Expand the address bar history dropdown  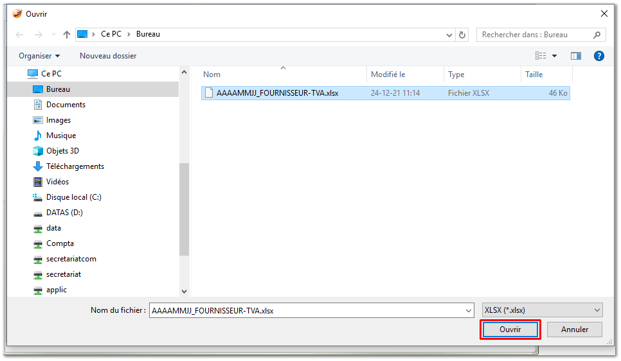[x=449, y=35]
